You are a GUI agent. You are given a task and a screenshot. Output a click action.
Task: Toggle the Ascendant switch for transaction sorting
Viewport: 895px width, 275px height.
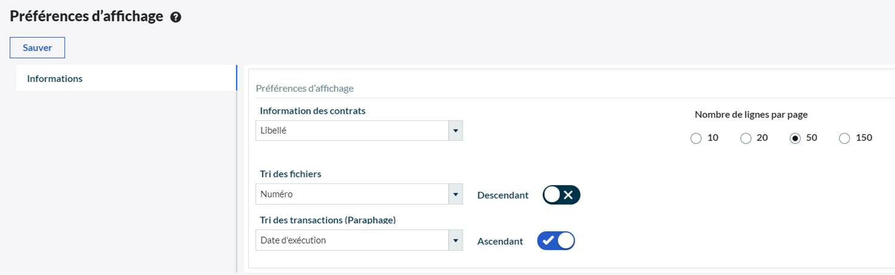556,241
